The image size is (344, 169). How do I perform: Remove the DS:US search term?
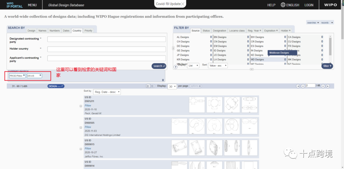(40, 75)
